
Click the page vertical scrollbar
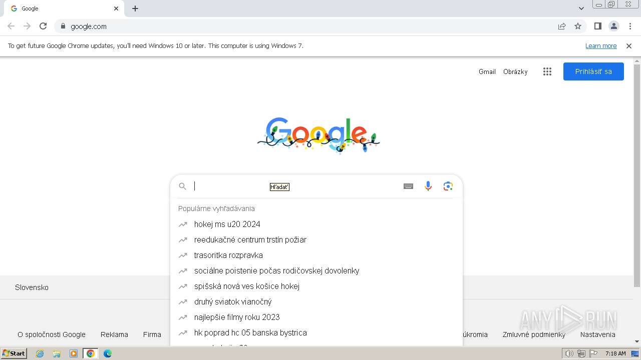(637, 175)
